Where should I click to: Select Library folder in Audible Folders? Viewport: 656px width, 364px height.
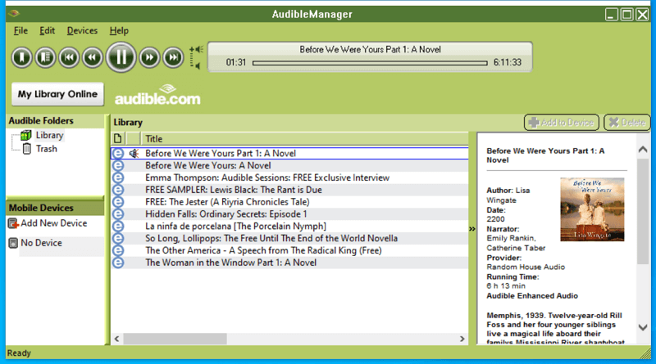[x=49, y=135]
